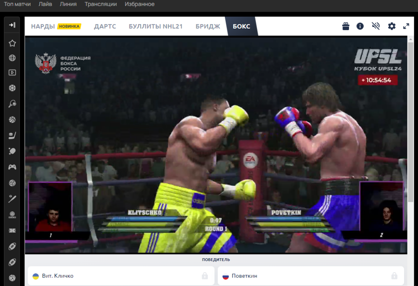Viewport: 418px width, 286px height.
Task: Switch to the БРИДЖ tab
Action: [208, 27]
